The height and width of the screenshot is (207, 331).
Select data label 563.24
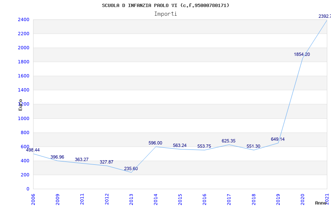coord(180,146)
